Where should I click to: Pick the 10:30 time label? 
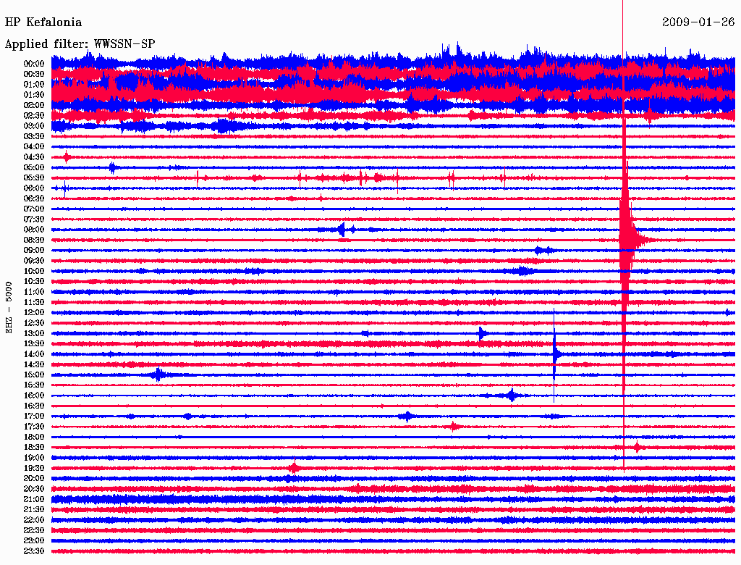click(34, 282)
